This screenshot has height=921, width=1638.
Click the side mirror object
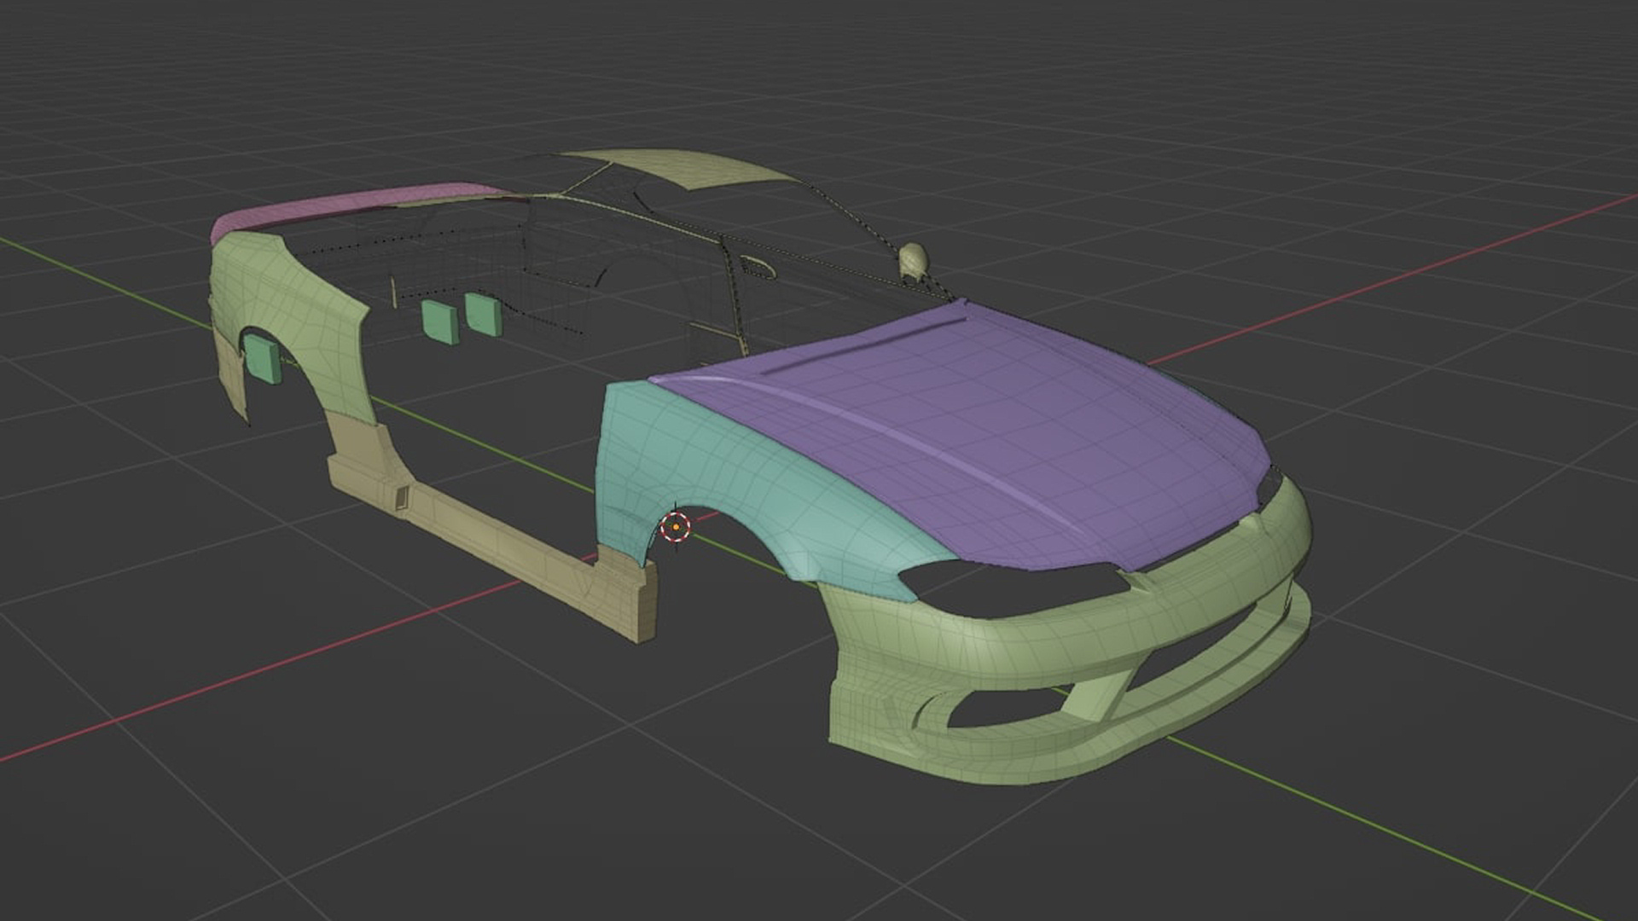(x=913, y=258)
